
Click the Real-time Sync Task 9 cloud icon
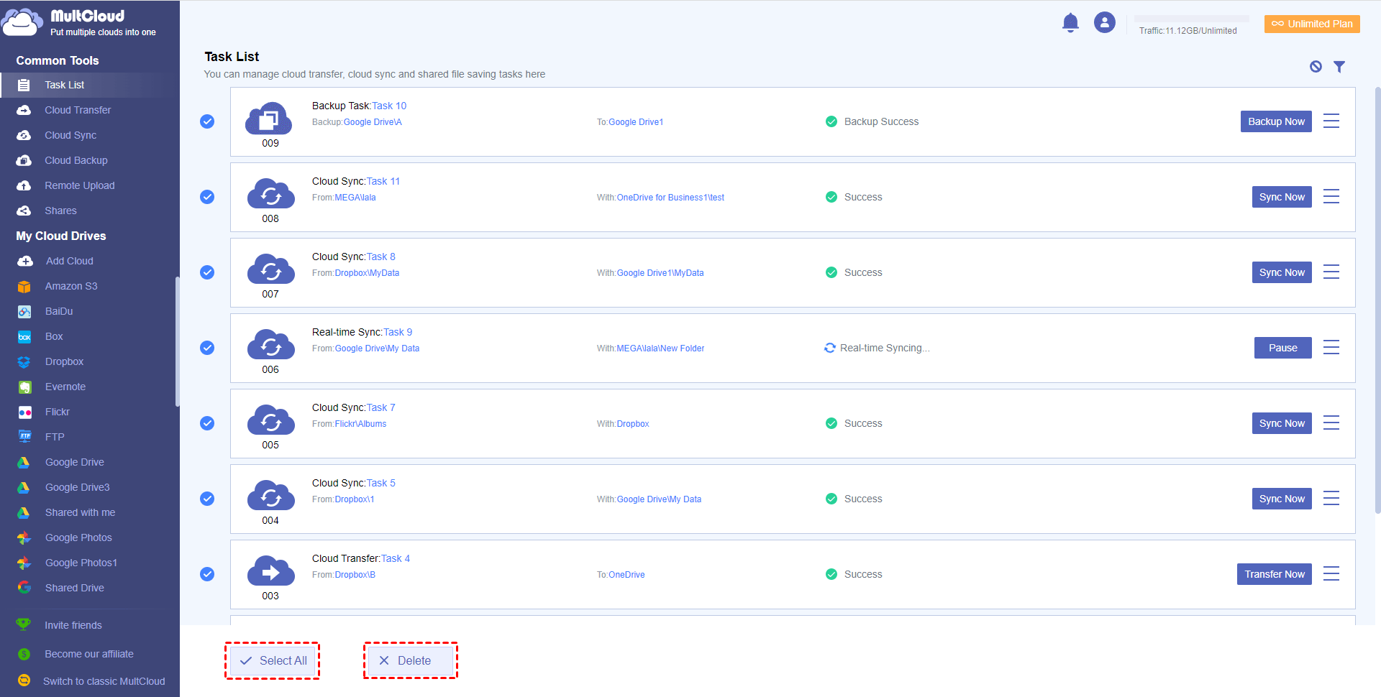[270, 346]
